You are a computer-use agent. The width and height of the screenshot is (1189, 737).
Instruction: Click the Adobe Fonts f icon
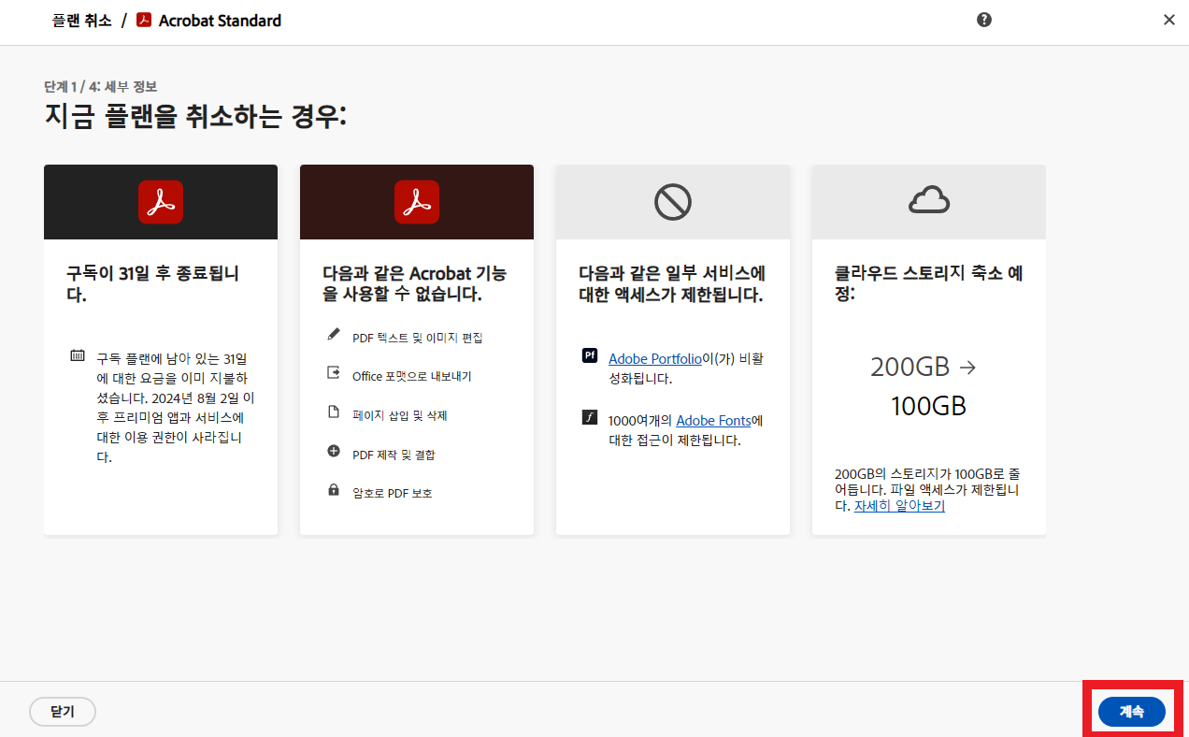[x=590, y=417]
